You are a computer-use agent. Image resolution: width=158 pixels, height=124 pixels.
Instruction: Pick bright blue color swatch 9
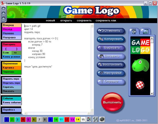tap(50, 119)
